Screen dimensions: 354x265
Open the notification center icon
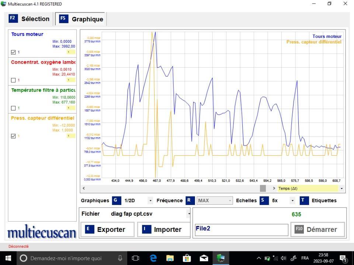point(343,258)
